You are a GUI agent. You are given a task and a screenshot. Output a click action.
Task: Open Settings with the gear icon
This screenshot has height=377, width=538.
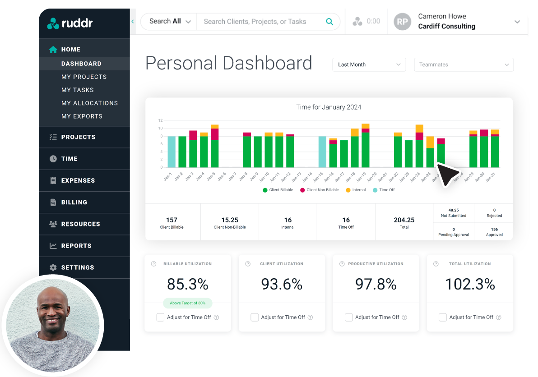tap(53, 267)
